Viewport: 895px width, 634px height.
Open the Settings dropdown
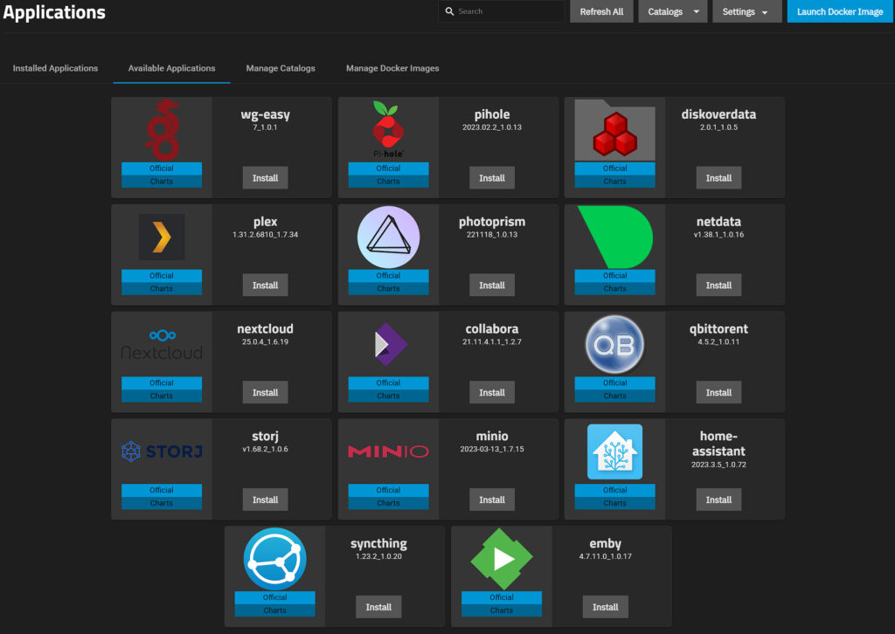click(746, 11)
